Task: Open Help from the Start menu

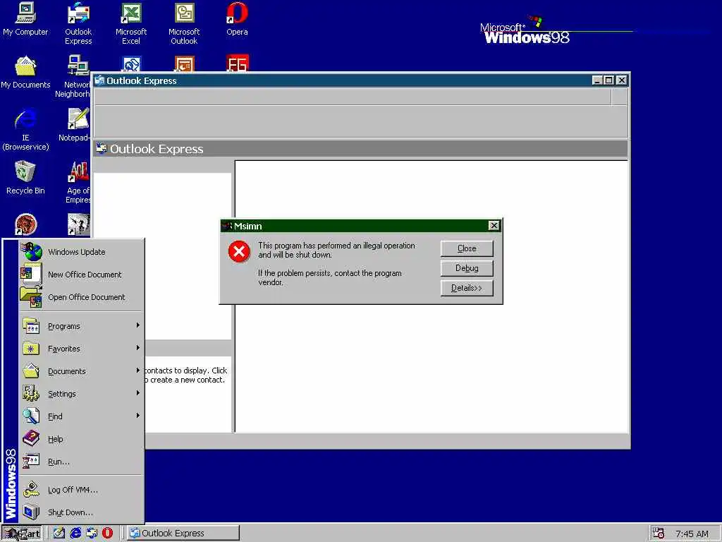Action: click(82, 439)
